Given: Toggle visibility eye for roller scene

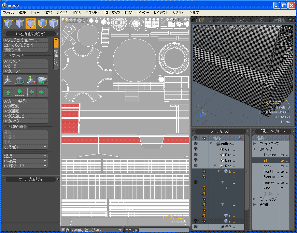Looking at the screenshot, I should tap(195, 143).
